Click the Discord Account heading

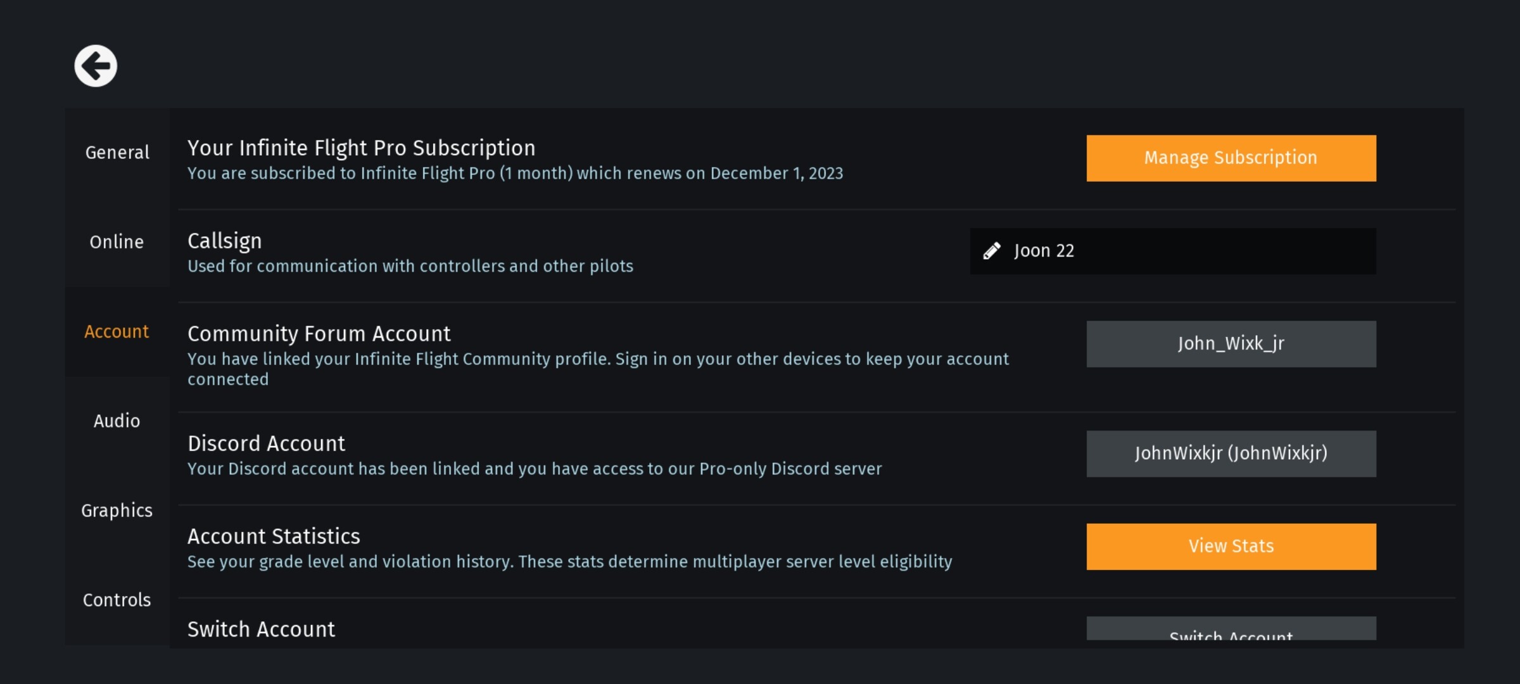point(266,443)
